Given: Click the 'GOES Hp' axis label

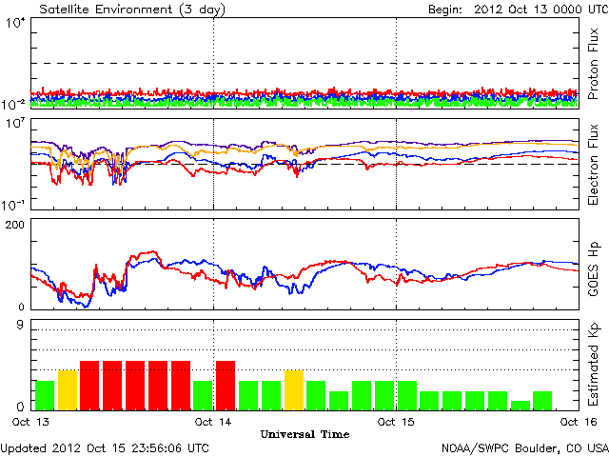Looking at the screenshot, I should (593, 268).
